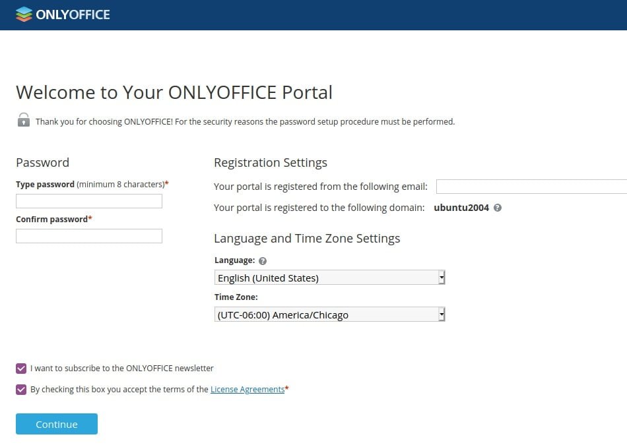This screenshot has height=447, width=627.
Task: Open the Language dropdown showing English (United States)
Action: (x=329, y=278)
